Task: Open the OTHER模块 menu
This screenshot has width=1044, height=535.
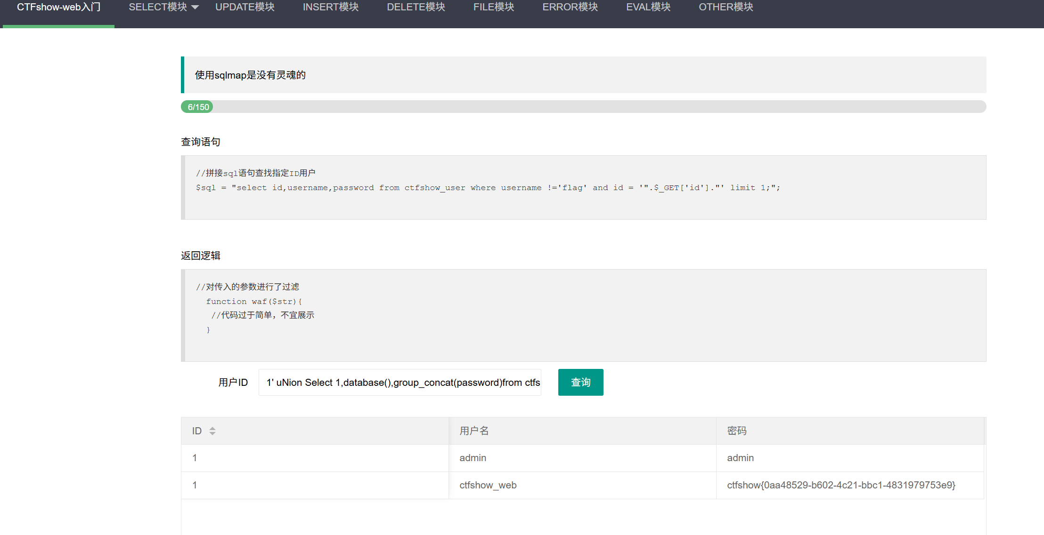Action: [x=726, y=8]
